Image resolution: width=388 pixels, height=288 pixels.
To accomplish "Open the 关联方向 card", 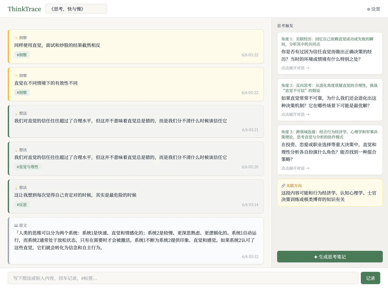I will (330, 193).
